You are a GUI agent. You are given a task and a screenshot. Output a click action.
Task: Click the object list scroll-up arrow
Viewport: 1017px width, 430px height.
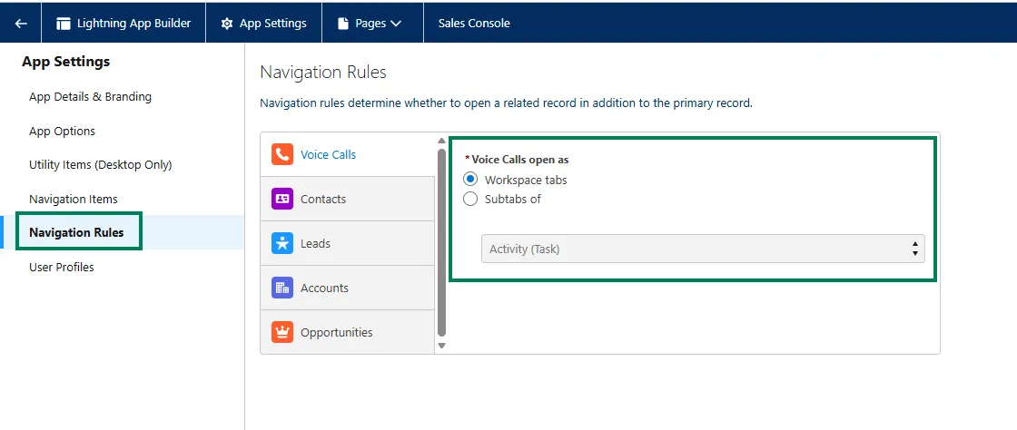[x=441, y=141]
